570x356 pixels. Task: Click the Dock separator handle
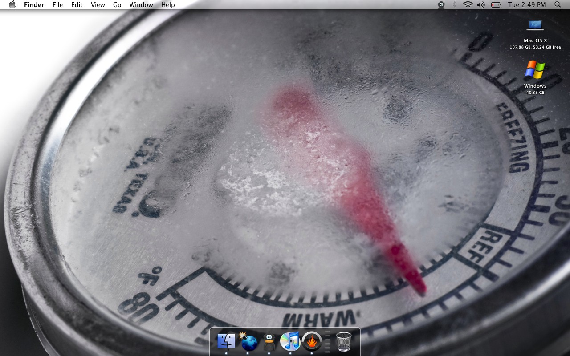point(328,342)
